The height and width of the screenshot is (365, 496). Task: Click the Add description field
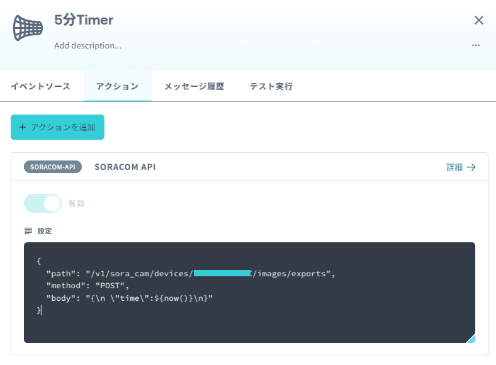click(88, 45)
